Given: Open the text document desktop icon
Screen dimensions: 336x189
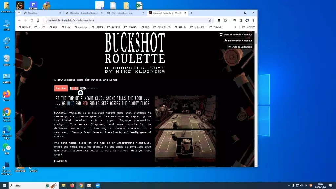Looking at the screenshot, I should coord(113,5).
